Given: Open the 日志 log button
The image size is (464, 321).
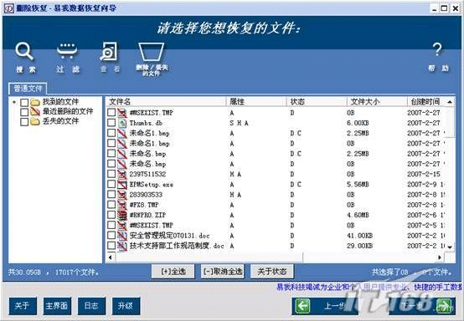Looking at the screenshot, I should click(91, 306).
